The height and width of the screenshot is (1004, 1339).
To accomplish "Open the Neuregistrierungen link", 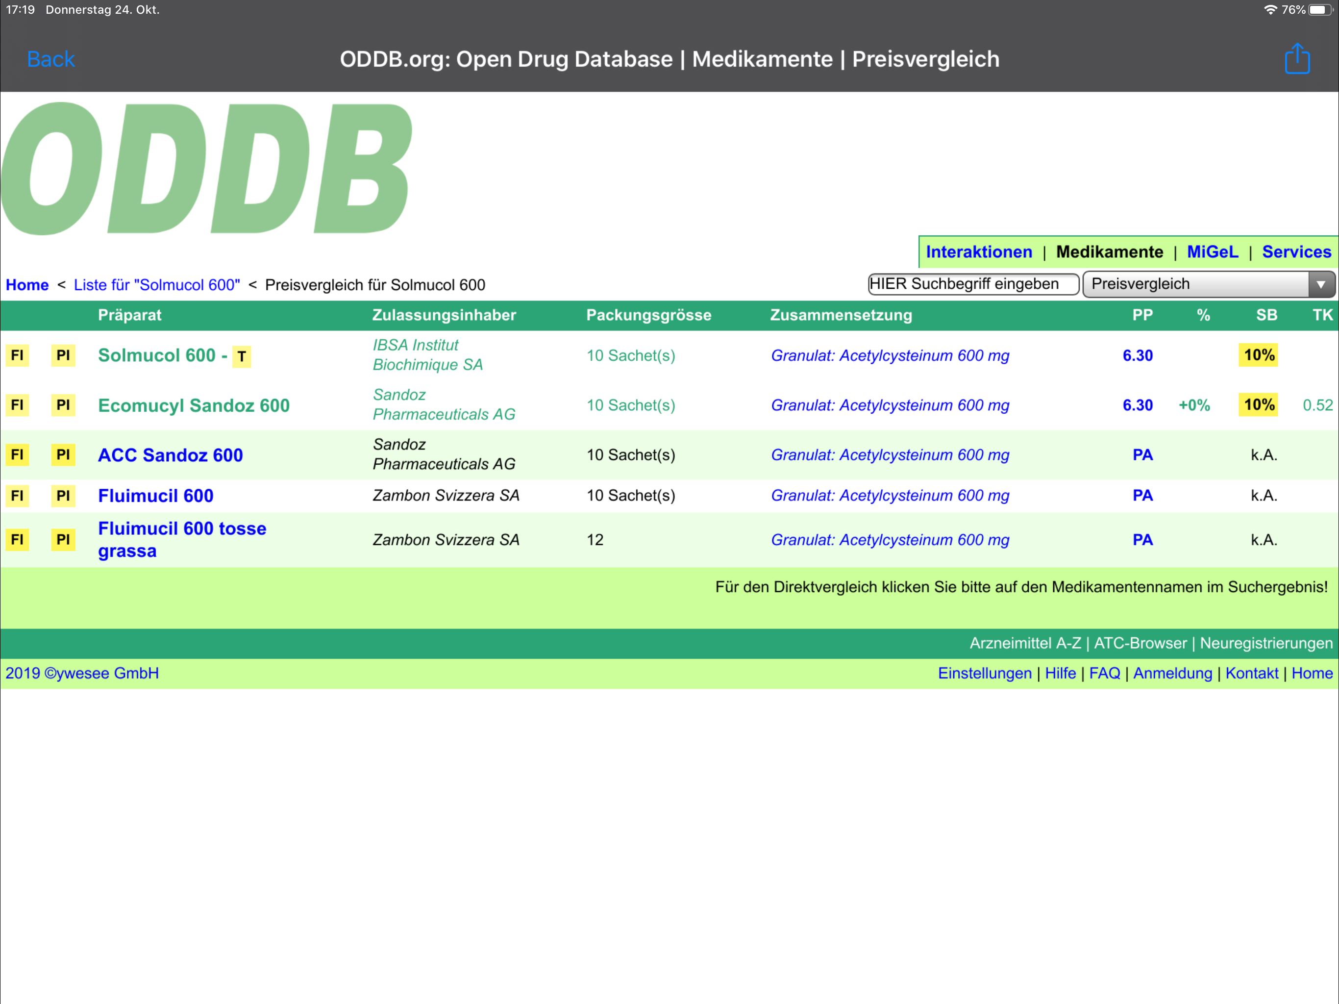I will [1266, 643].
